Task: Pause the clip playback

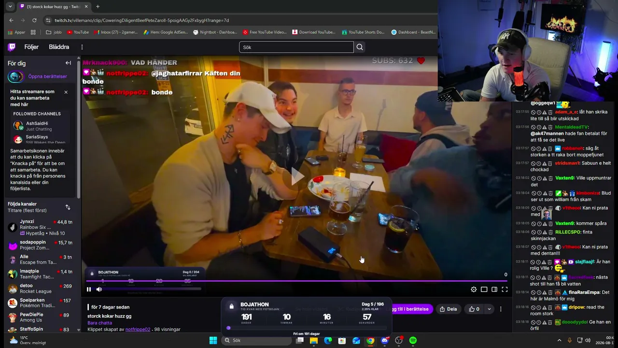Action: 89,290
